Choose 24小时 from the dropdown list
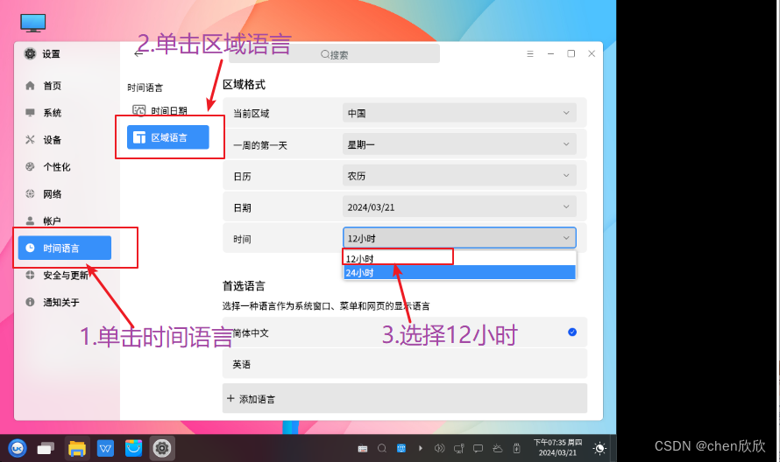780x462 pixels. coord(459,272)
